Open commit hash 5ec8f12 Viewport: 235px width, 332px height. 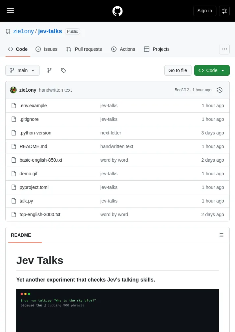(x=182, y=90)
